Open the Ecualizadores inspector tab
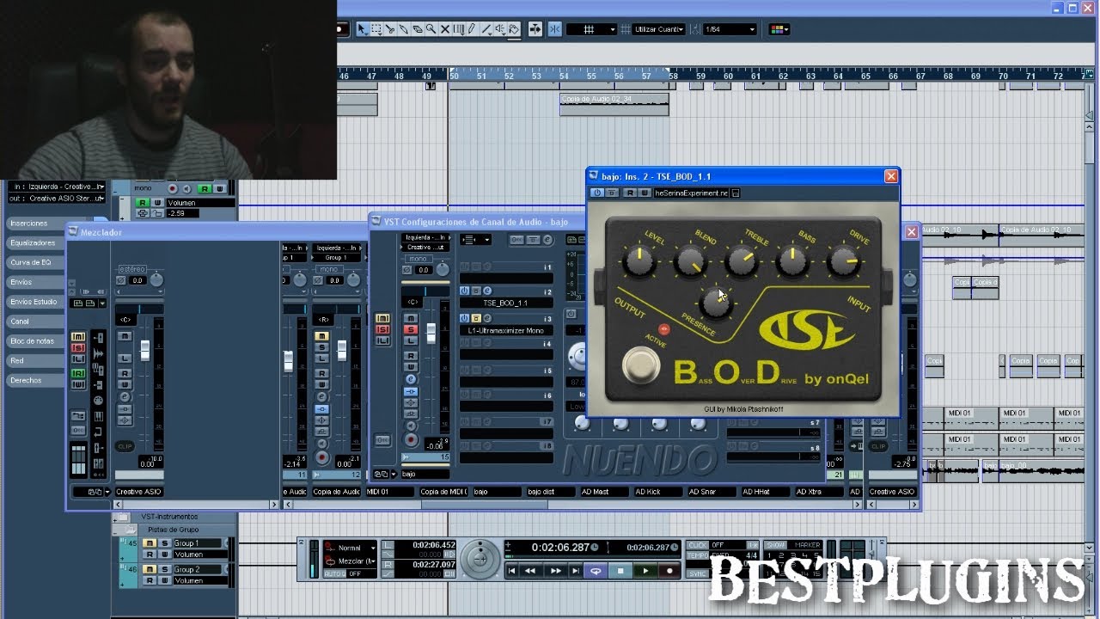1100x619 pixels. [x=34, y=242]
